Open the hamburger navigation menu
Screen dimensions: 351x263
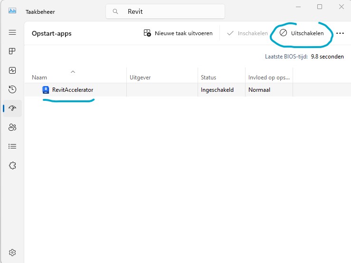pyautogui.click(x=12, y=32)
